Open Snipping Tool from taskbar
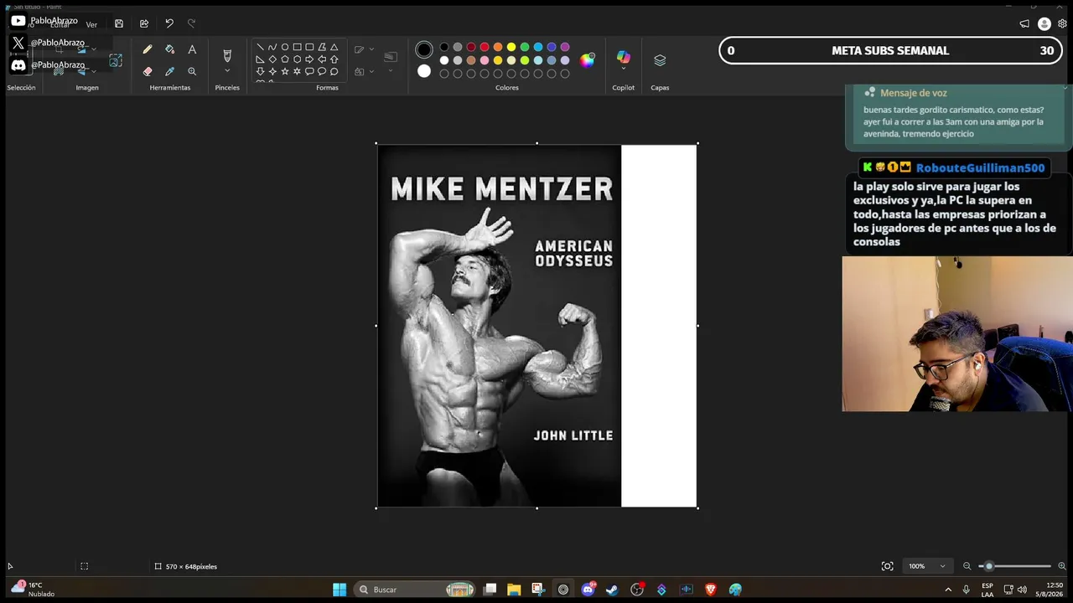Screen dimensions: 1073x603 (538, 590)
